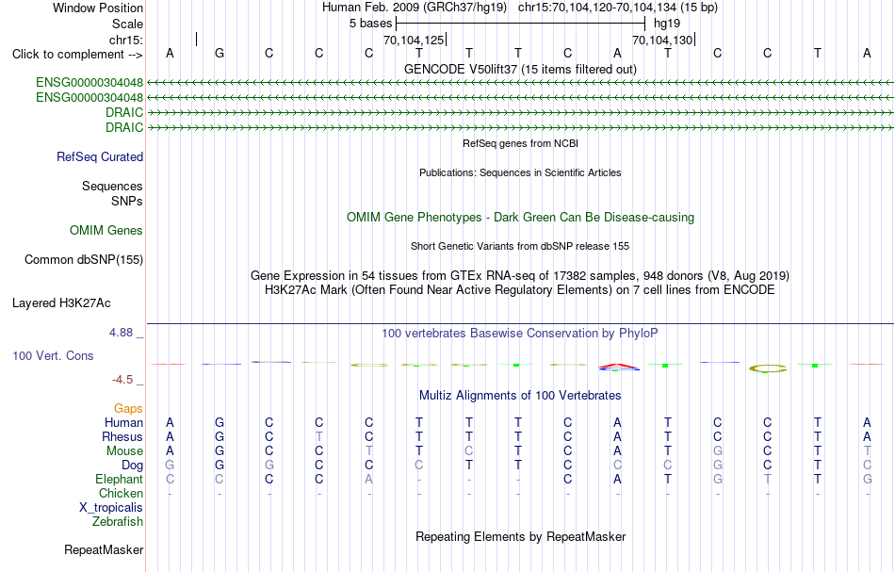Select the Human alignment row label

click(123, 422)
